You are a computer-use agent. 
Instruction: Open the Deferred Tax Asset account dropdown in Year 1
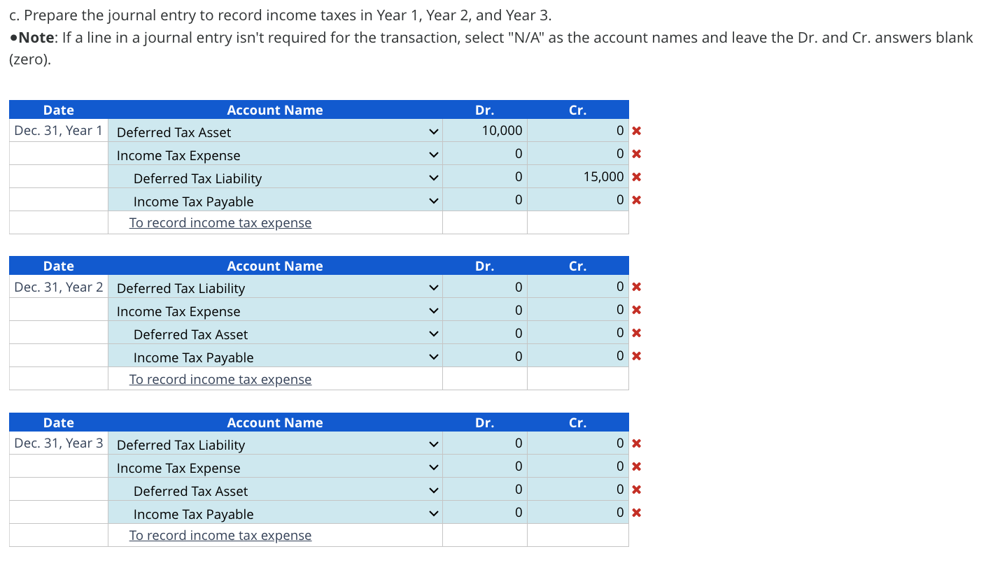pyautogui.click(x=433, y=131)
